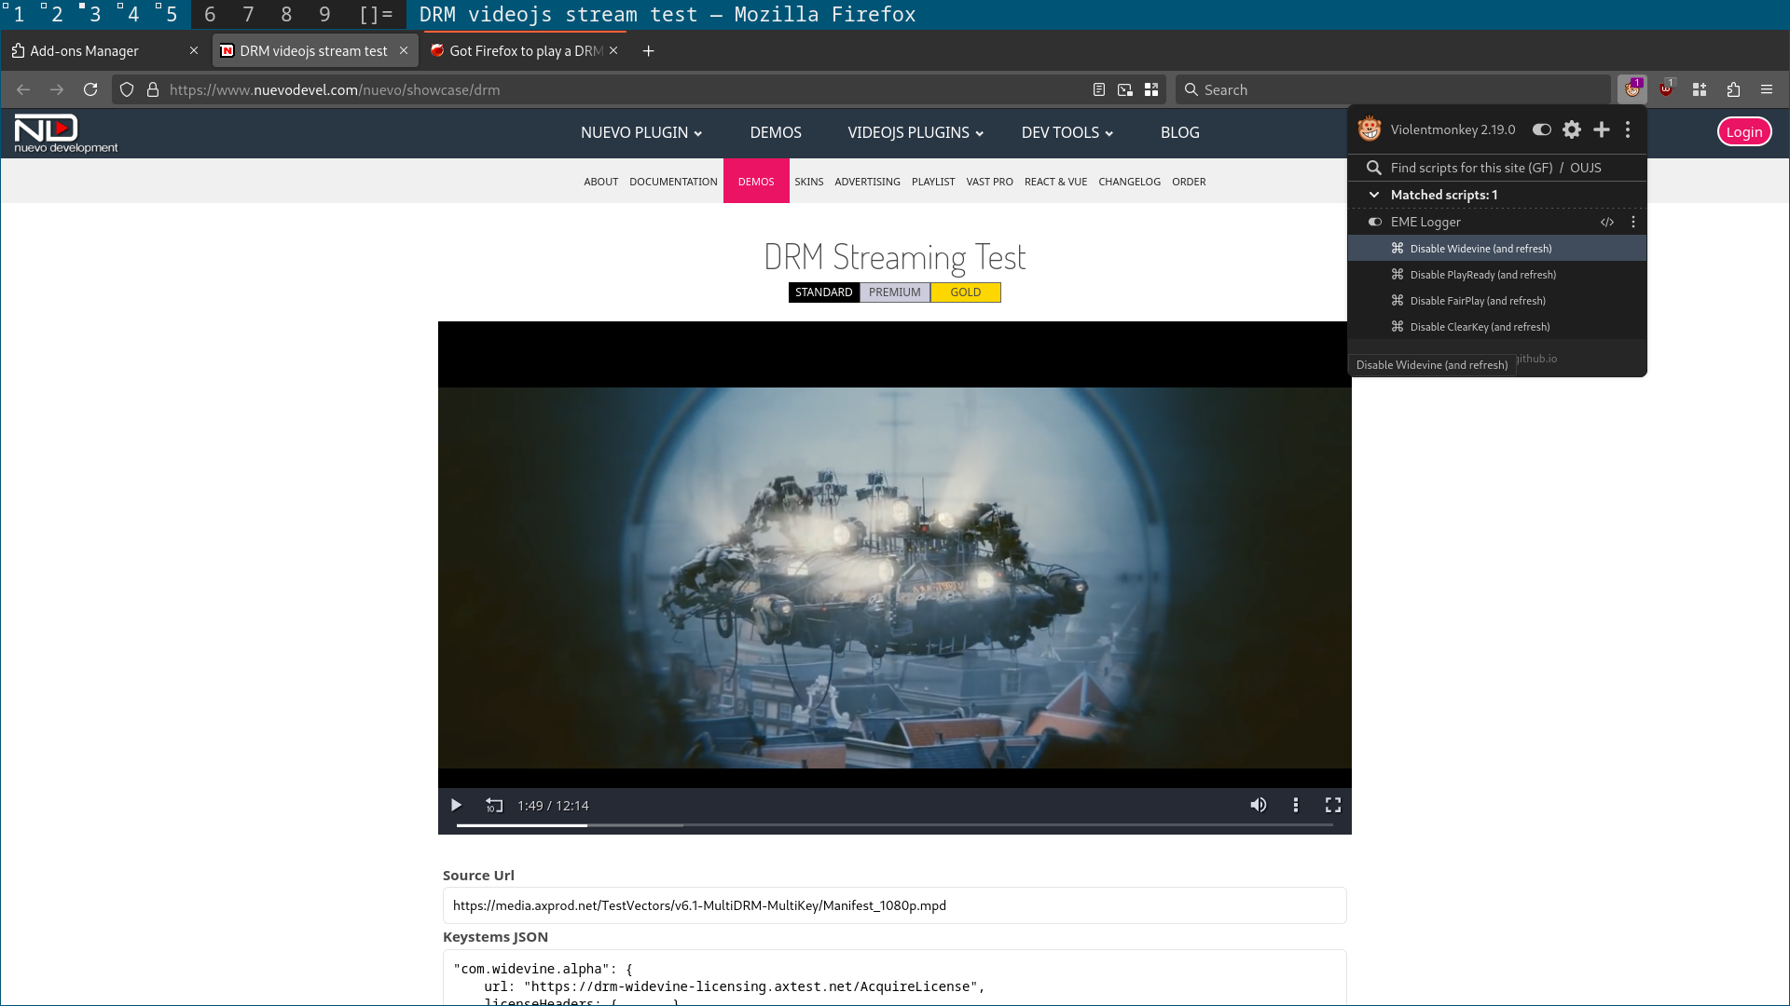Toggle Violentmonkey injection on/off switch
Image resolution: width=1790 pixels, height=1006 pixels.
point(1540,129)
